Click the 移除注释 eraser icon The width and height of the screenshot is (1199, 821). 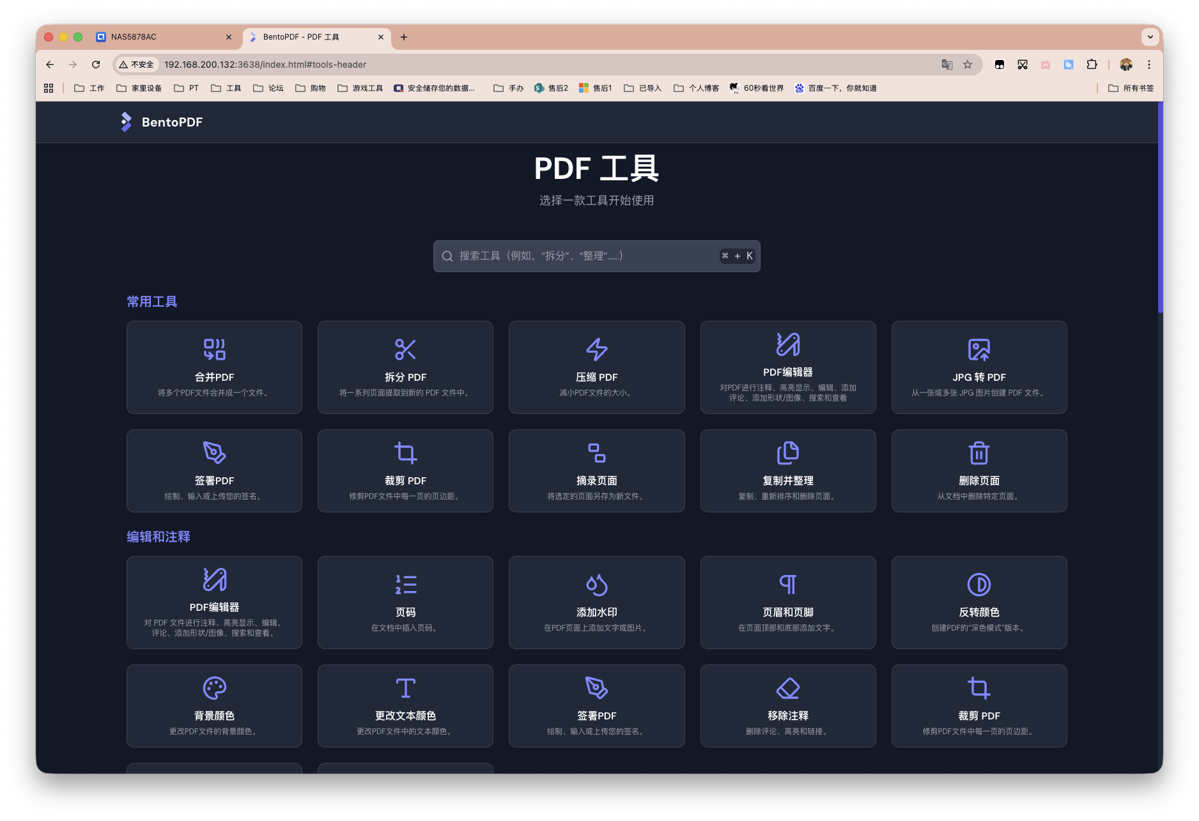787,688
